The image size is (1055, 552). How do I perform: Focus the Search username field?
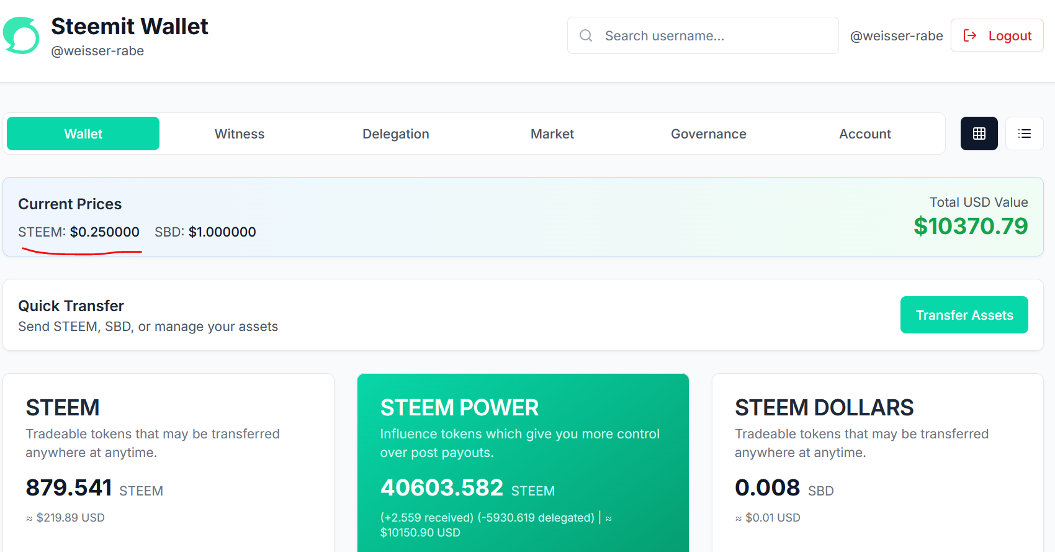[x=703, y=35]
